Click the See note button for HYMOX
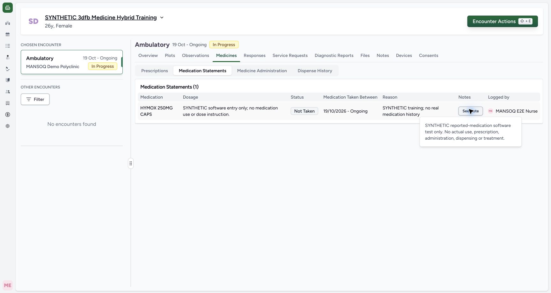 [x=471, y=111]
